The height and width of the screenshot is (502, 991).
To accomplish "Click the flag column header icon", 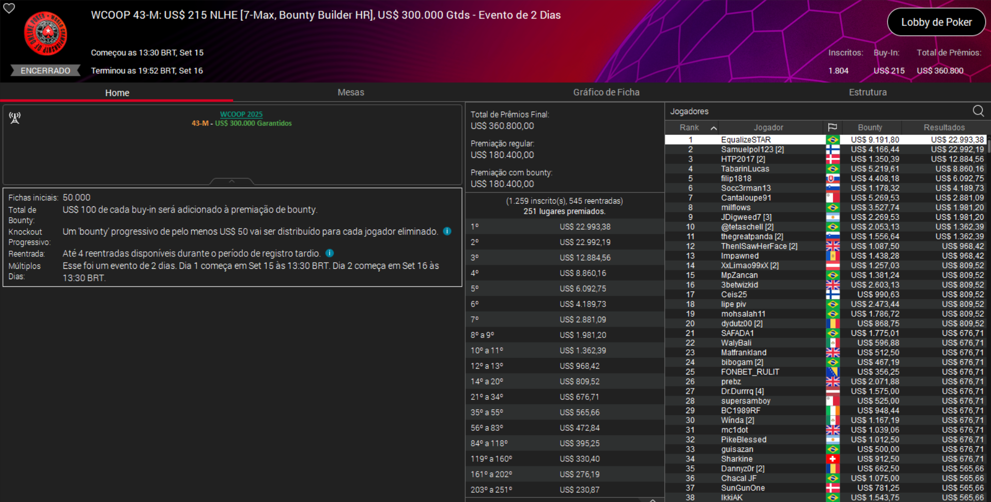I will 832,127.
